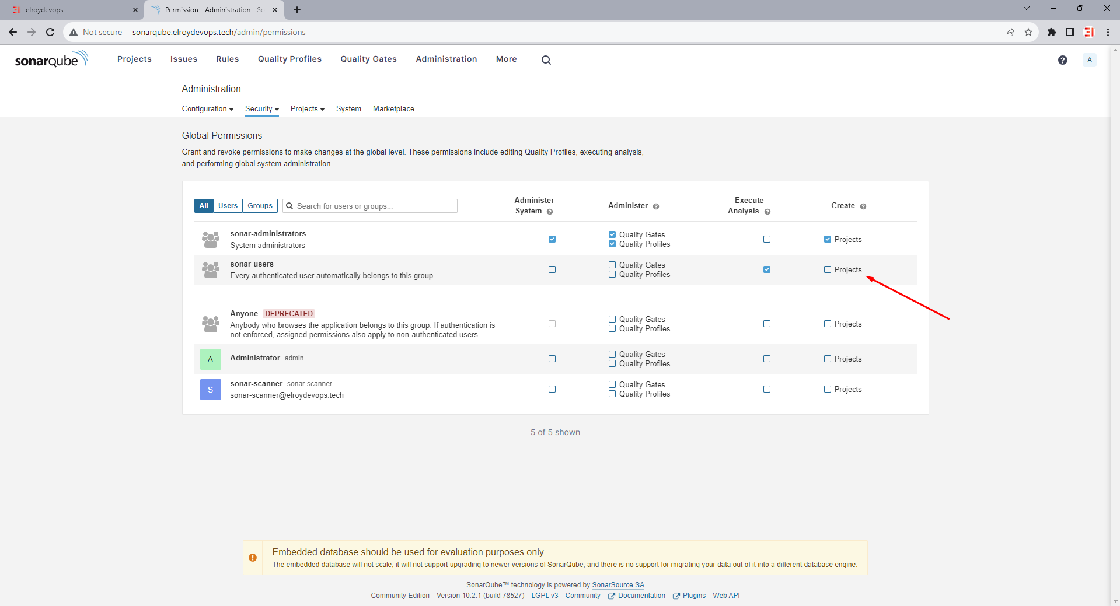The height and width of the screenshot is (606, 1120).
Task: Open the Plugins footer link
Action: coord(689,596)
